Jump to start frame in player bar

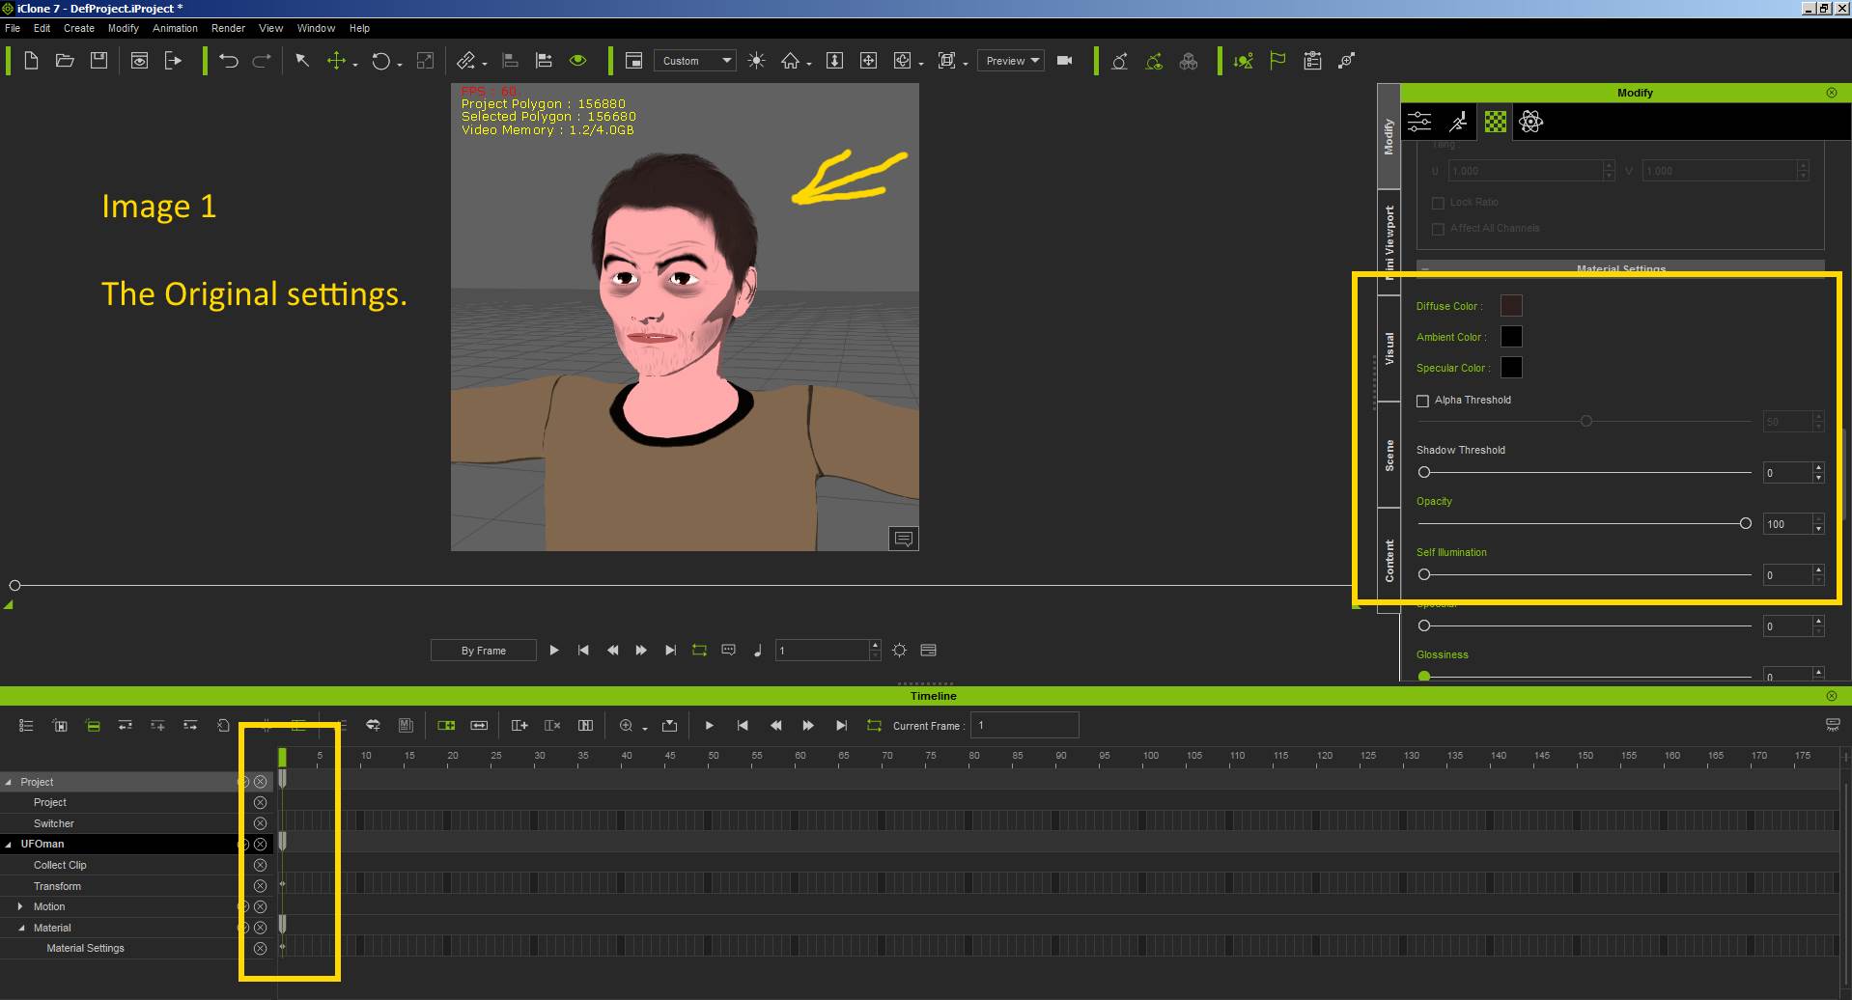click(x=583, y=651)
